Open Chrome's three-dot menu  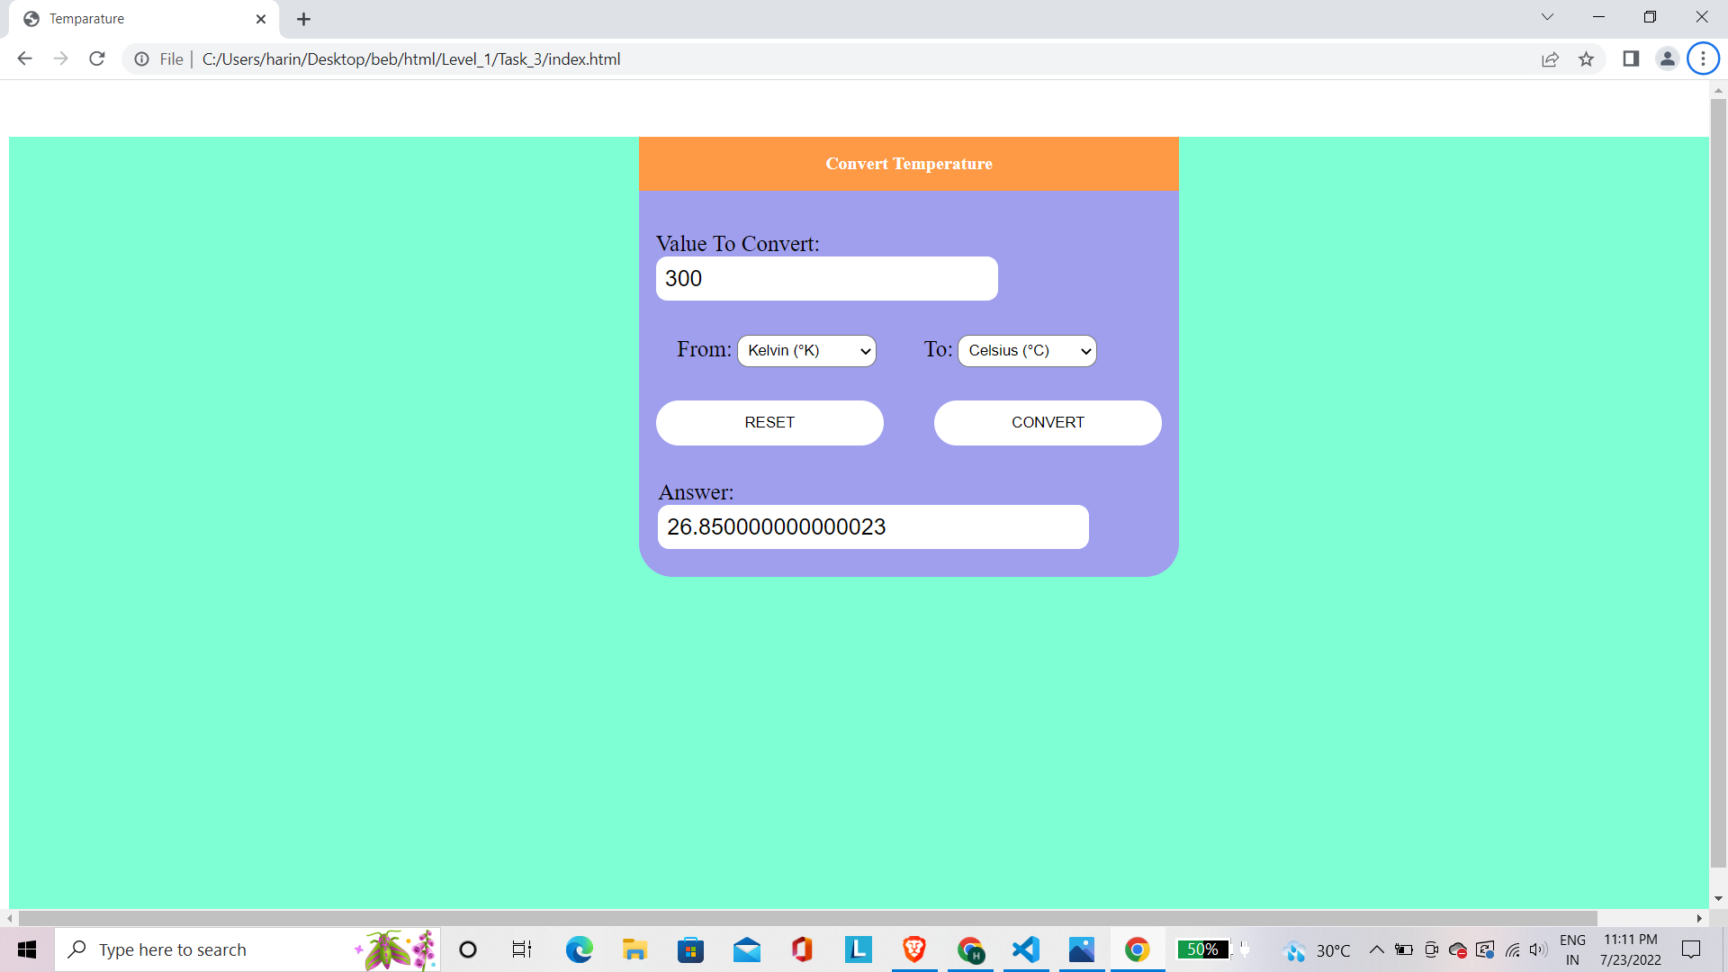click(1703, 58)
